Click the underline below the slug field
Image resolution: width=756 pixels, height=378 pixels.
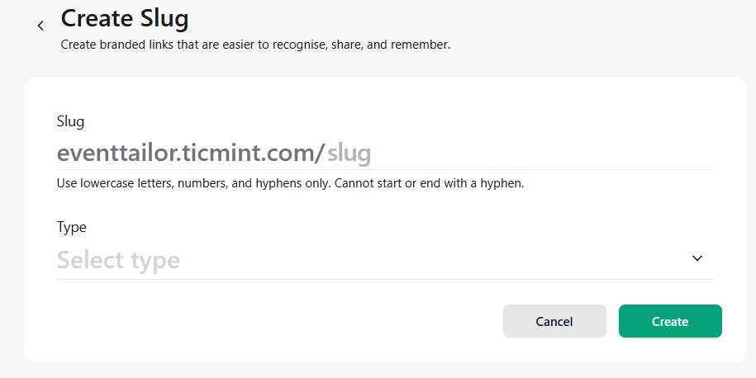[x=385, y=169]
